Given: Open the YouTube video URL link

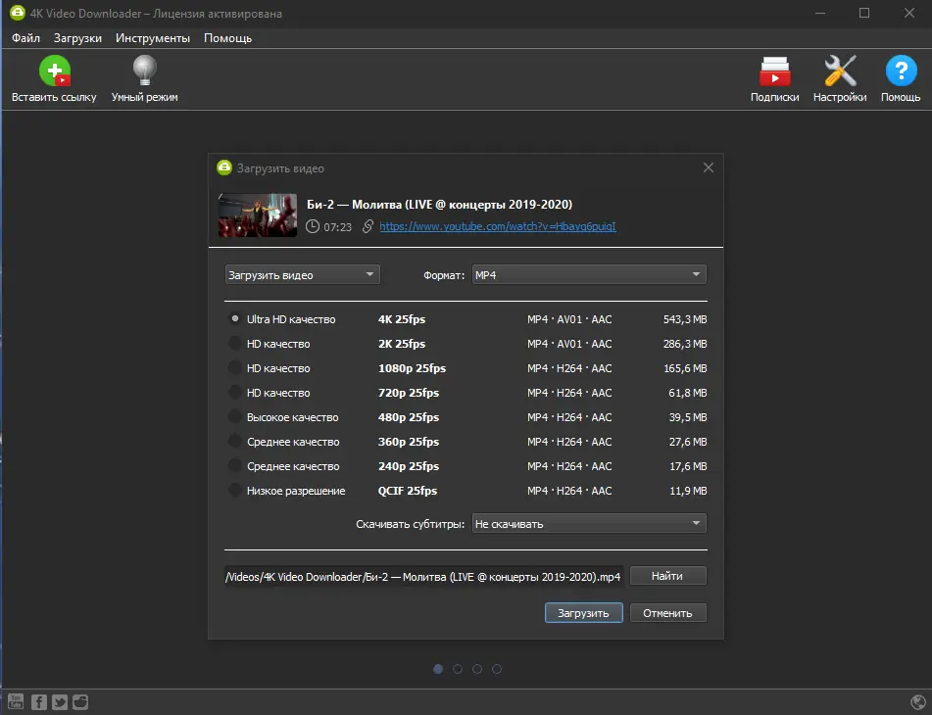Looking at the screenshot, I should 498,226.
